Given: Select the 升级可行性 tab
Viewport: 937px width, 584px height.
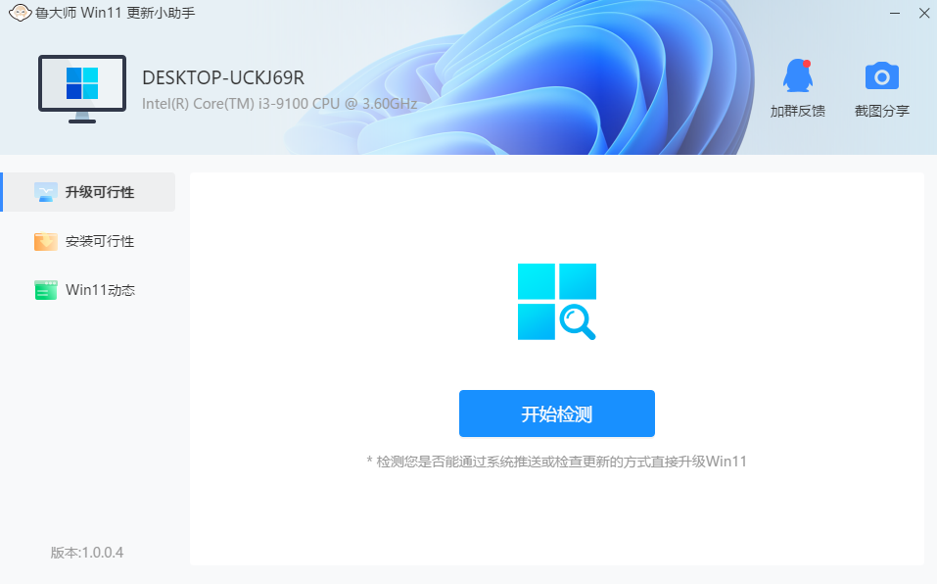Looking at the screenshot, I should [88, 192].
